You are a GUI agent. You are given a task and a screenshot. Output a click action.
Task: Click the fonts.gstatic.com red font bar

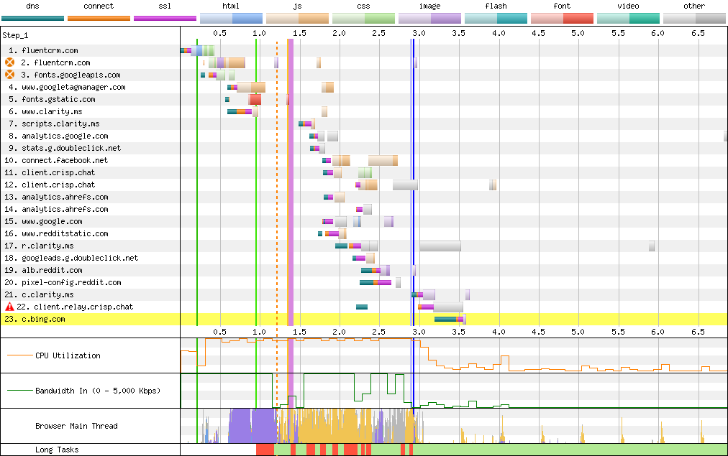[255, 99]
